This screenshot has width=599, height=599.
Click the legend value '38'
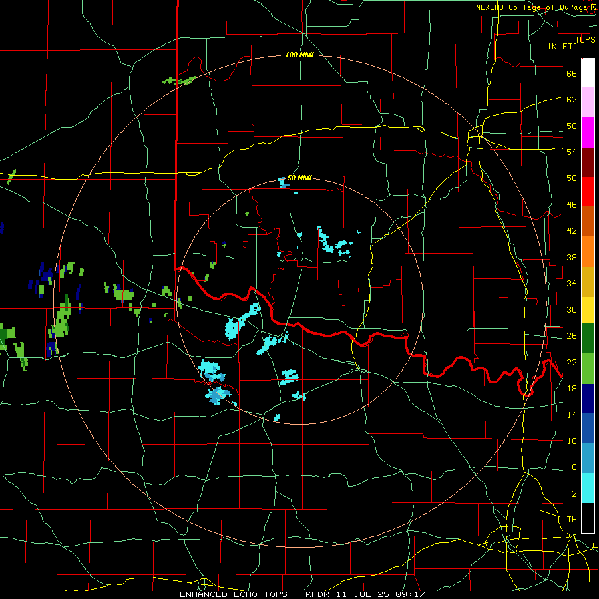[x=572, y=257]
